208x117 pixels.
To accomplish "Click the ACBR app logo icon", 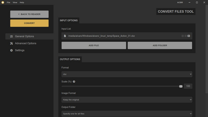I will click(x=3, y=2).
